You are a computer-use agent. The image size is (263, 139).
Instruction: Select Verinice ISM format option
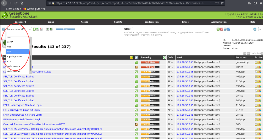pos(18,66)
